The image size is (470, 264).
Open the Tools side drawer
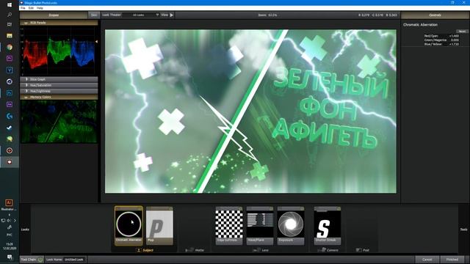(463, 230)
